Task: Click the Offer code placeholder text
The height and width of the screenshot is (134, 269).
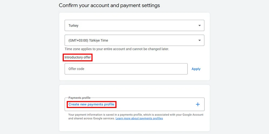Action: [76, 69]
